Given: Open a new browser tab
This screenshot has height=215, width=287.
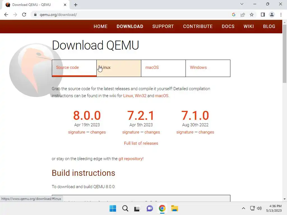Looking at the screenshot, I should pyautogui.click(x=76, y=5).
